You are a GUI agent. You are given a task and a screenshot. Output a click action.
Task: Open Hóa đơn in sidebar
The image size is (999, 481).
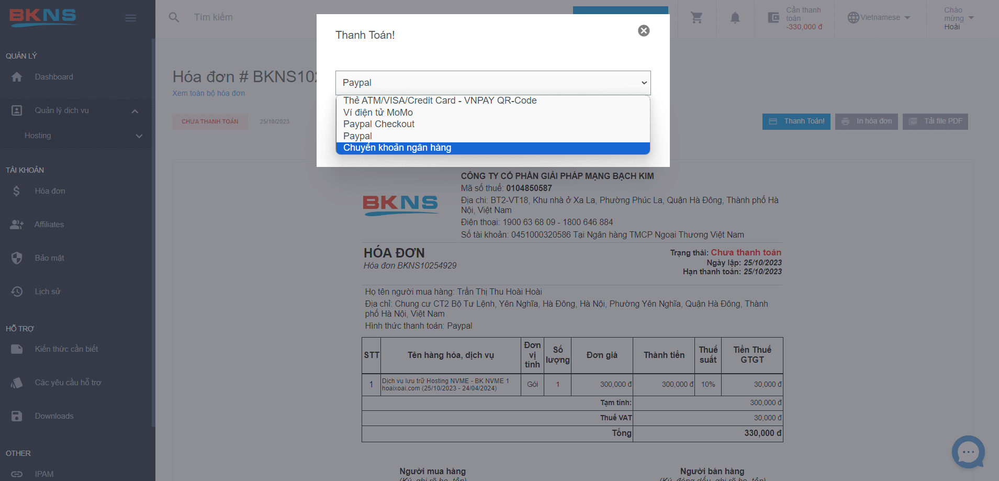coord(50,191)
